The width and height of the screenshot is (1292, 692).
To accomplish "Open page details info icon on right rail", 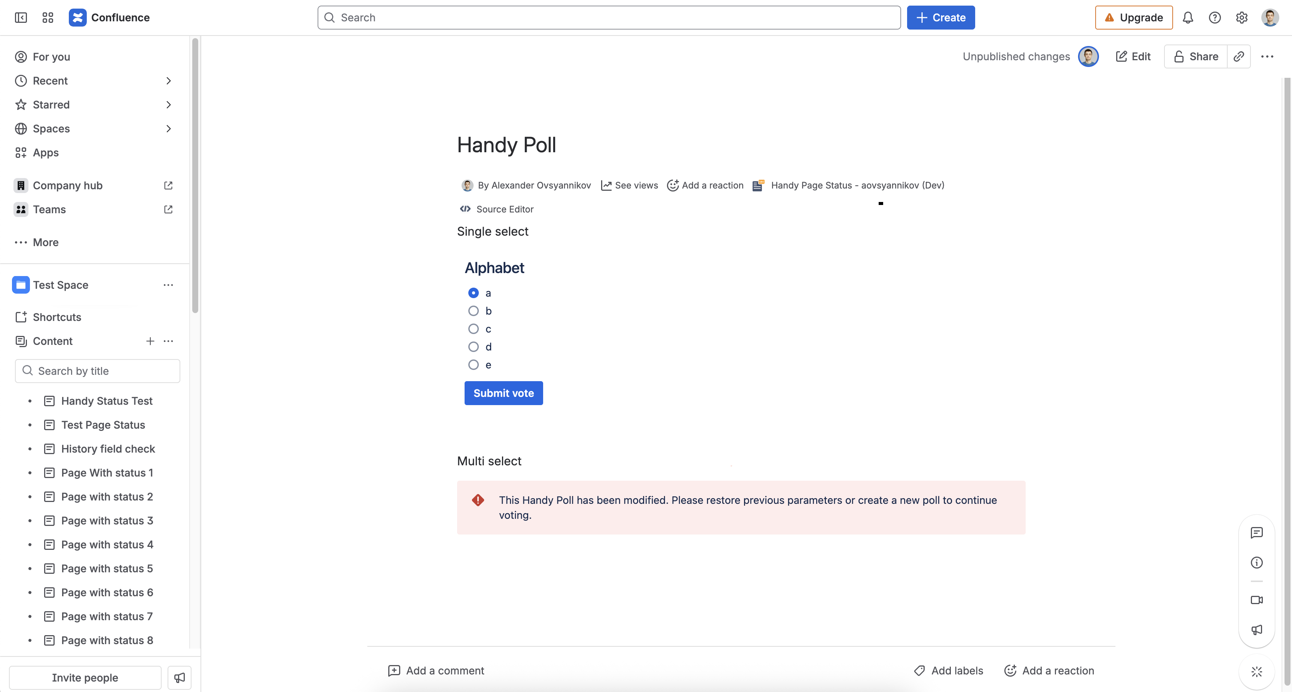I will (1256, 563).
